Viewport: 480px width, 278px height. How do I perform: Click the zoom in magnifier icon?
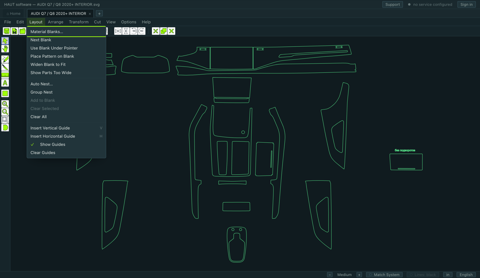coord(5,104)
